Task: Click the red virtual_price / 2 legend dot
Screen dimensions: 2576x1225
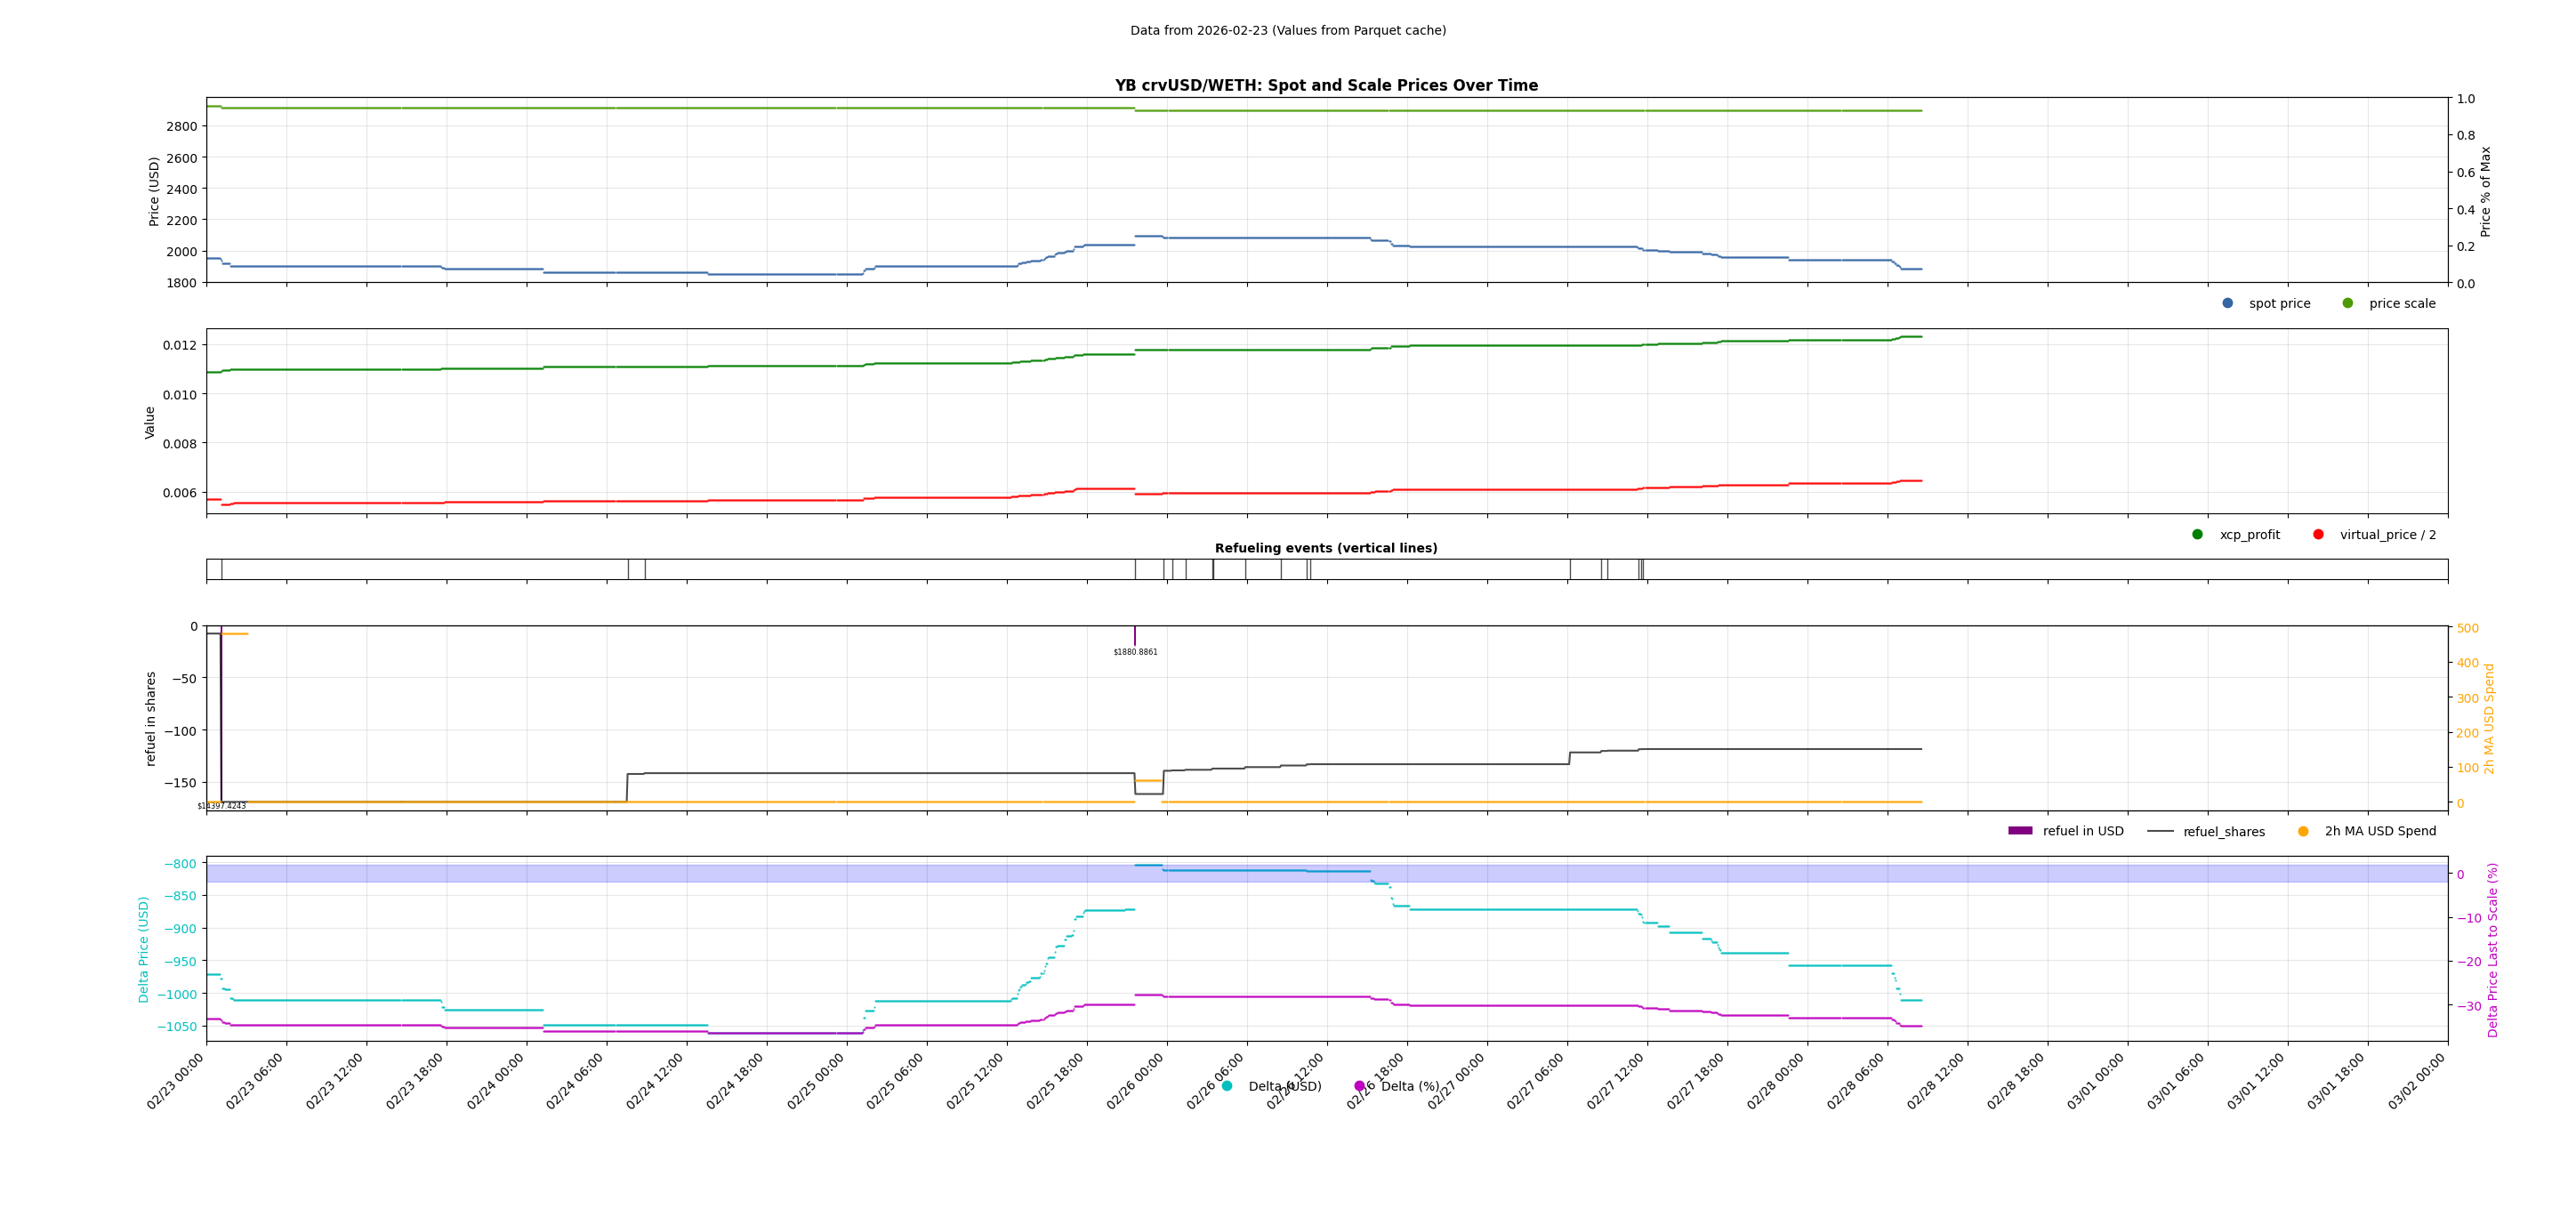Action: 2318,534
